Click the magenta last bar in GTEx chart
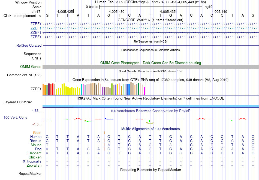 144,91
